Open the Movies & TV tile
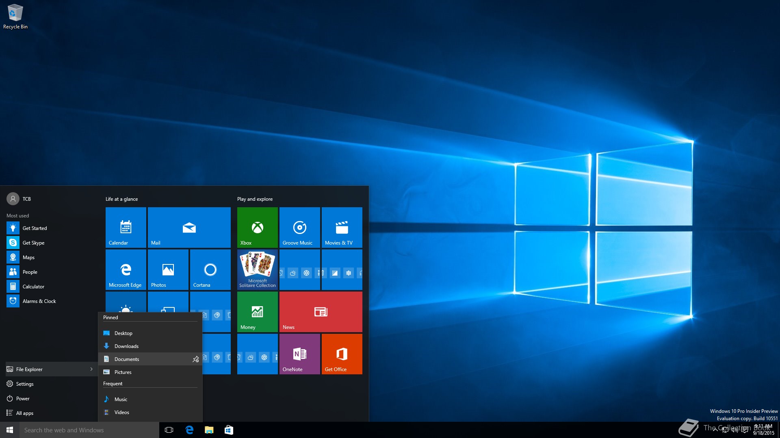This screenshot has height=438, width=780. [342, 228]
